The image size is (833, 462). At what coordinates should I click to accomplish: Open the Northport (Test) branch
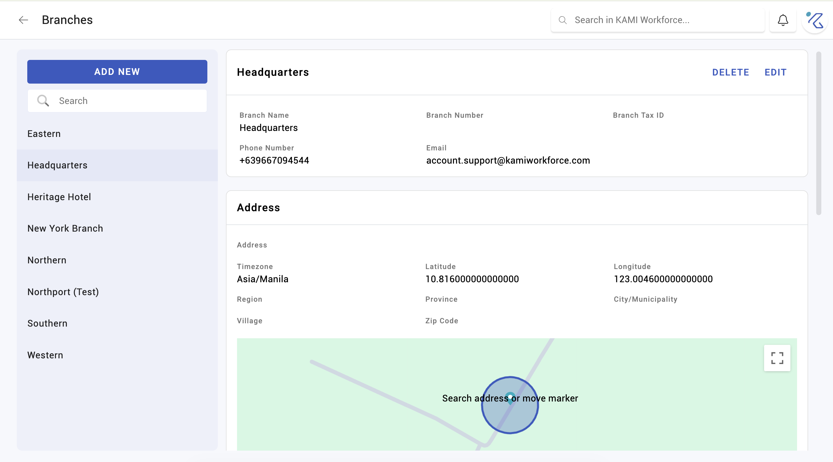[117, 292]
